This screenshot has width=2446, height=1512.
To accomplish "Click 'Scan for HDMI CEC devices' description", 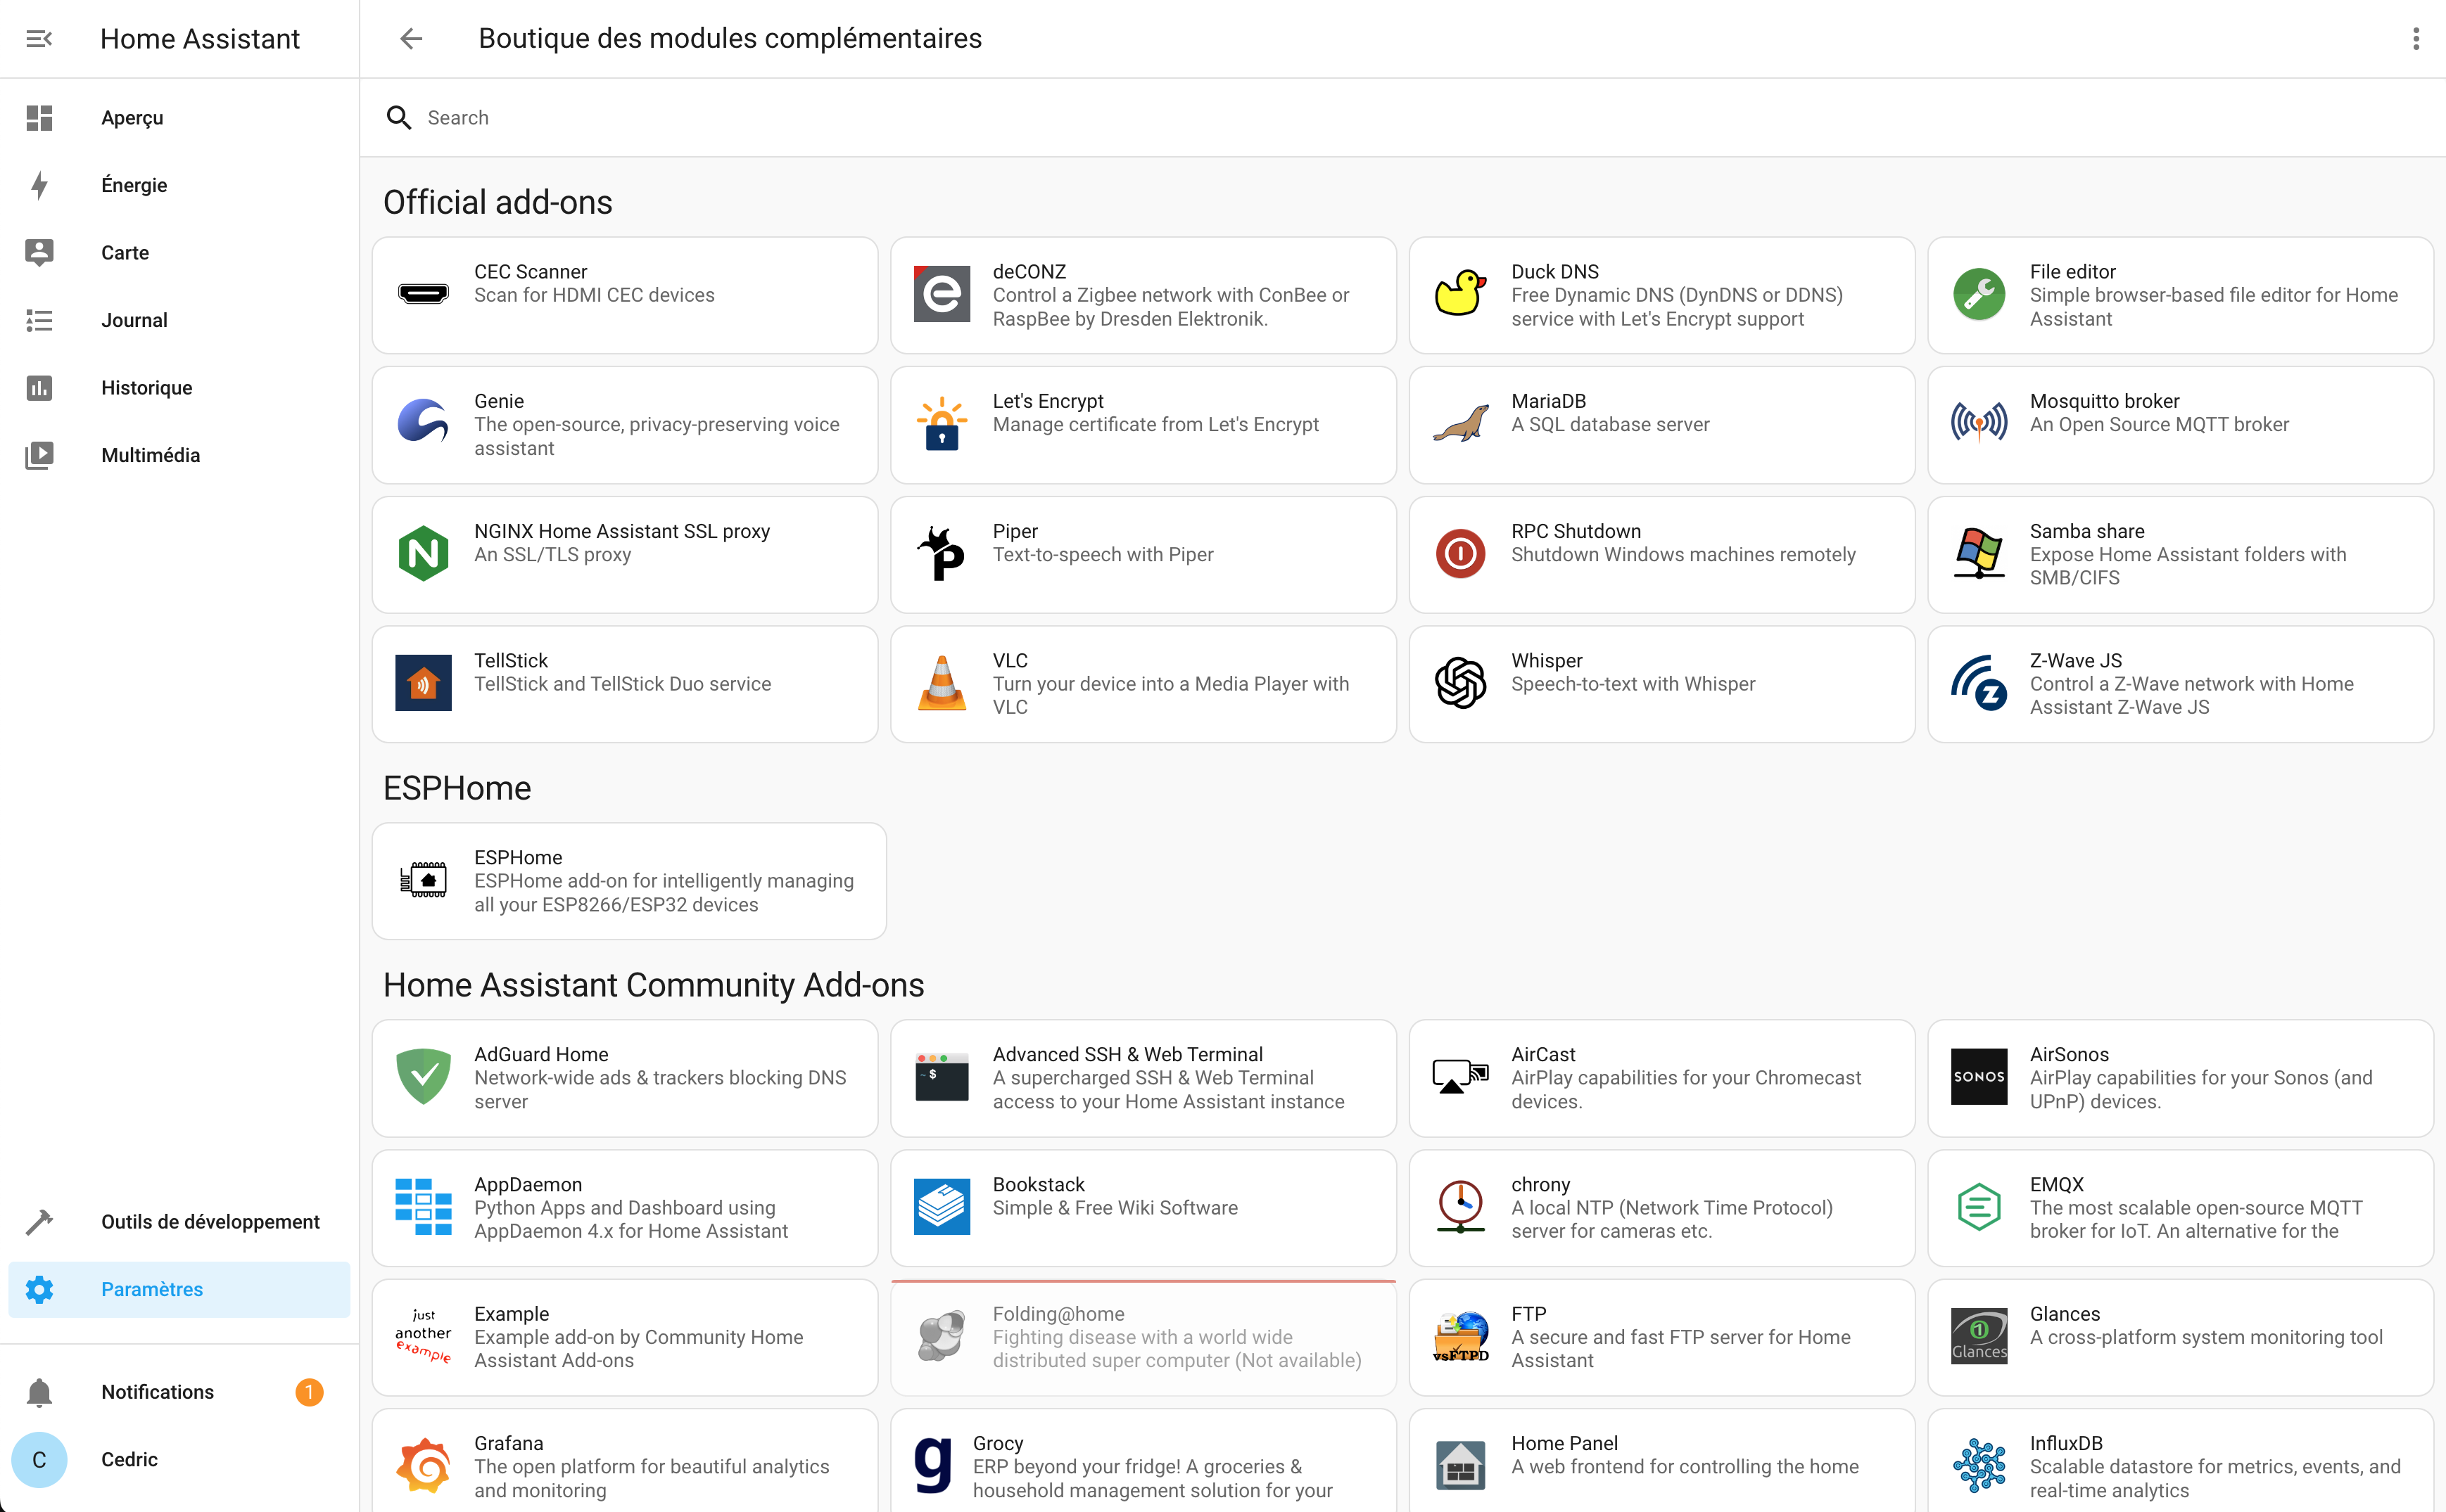I will click(x=594, y=295).
